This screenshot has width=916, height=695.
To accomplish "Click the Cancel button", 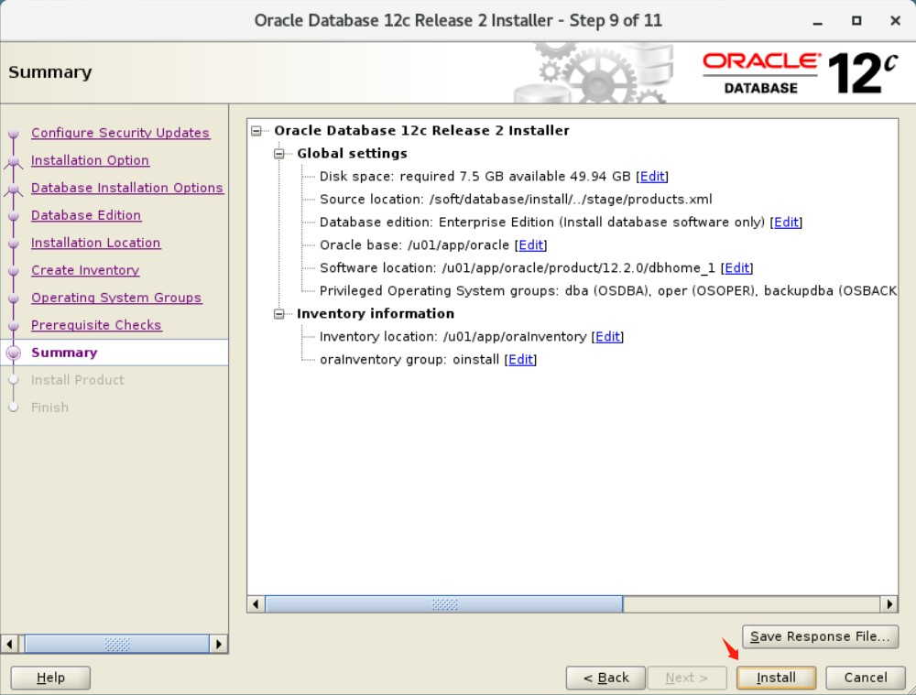I will click(x=866, y=678).
